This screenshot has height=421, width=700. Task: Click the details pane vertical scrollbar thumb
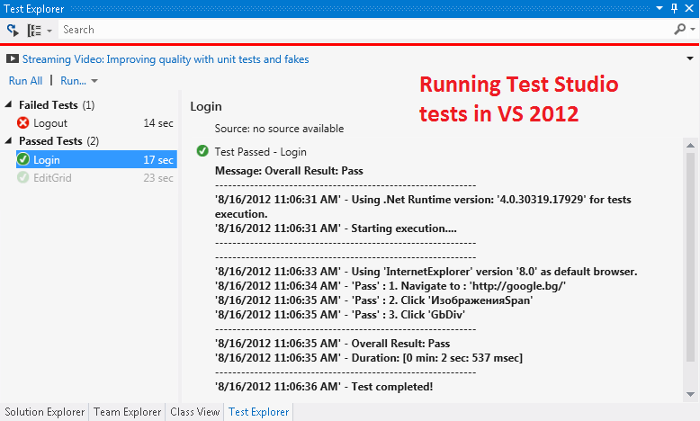691,256
